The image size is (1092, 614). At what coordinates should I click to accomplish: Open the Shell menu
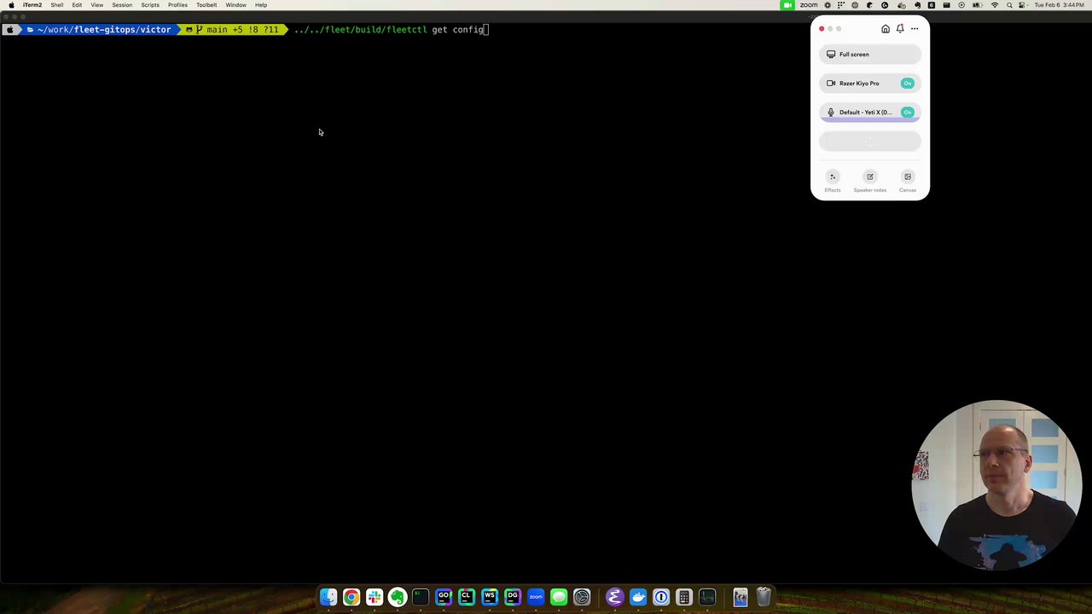coord(56,5)
